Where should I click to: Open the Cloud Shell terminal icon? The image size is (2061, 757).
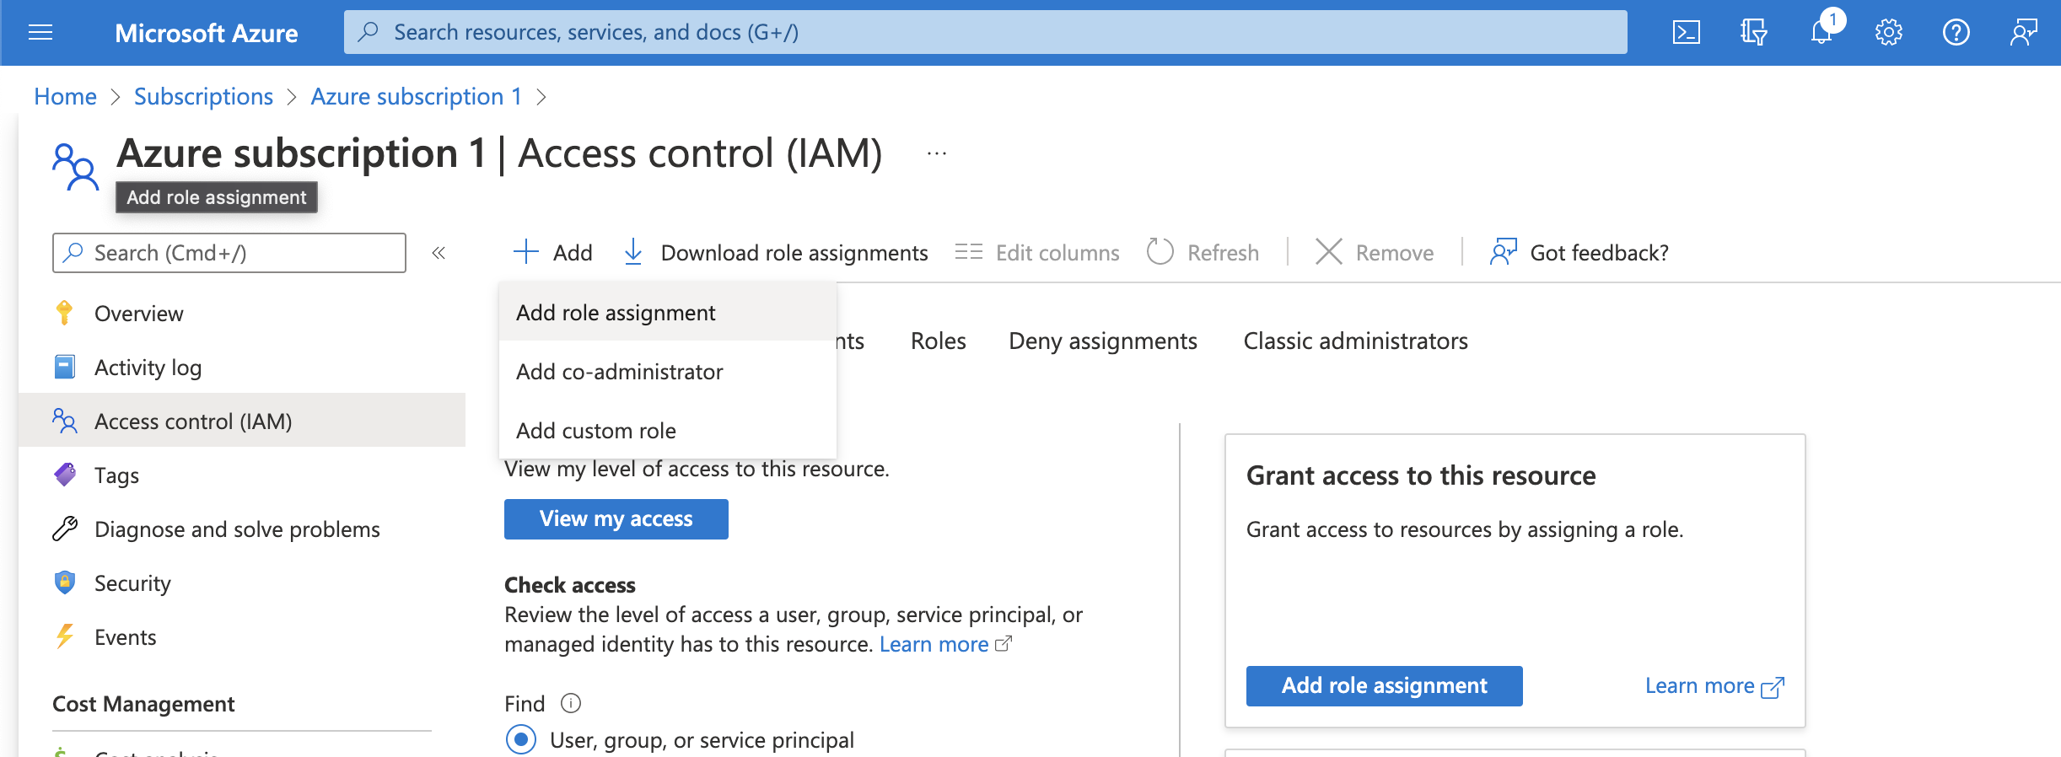(1686, 33)
